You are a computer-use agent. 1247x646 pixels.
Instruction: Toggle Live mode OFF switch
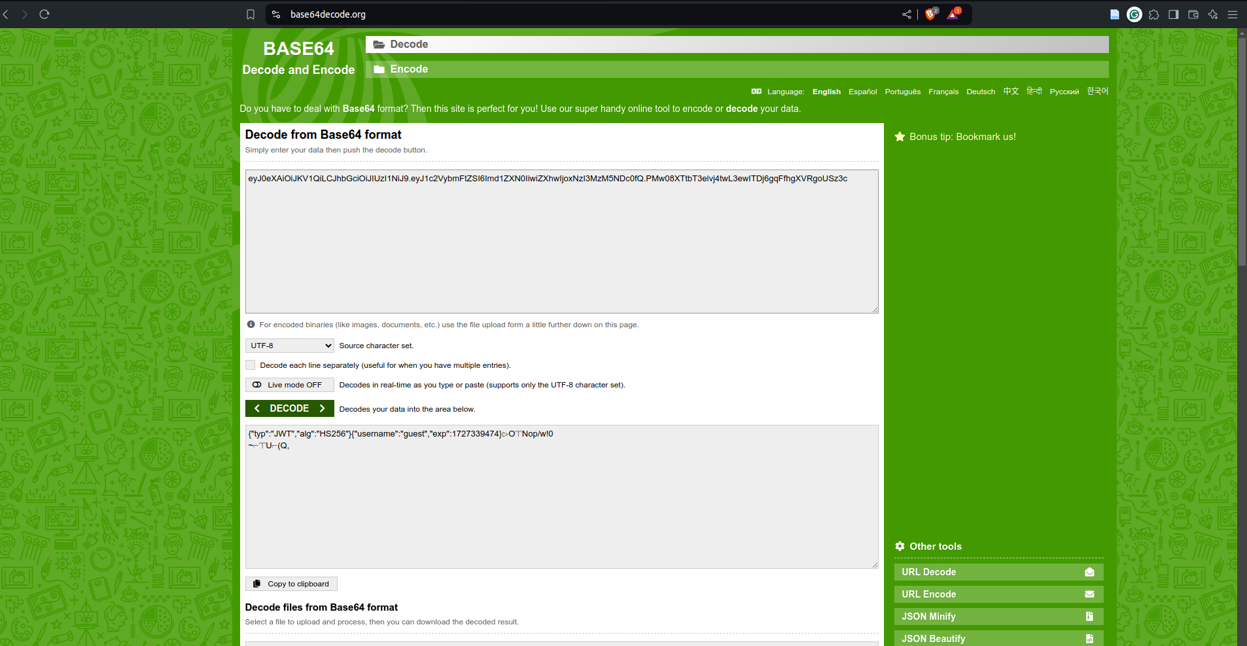pos(289,385)
